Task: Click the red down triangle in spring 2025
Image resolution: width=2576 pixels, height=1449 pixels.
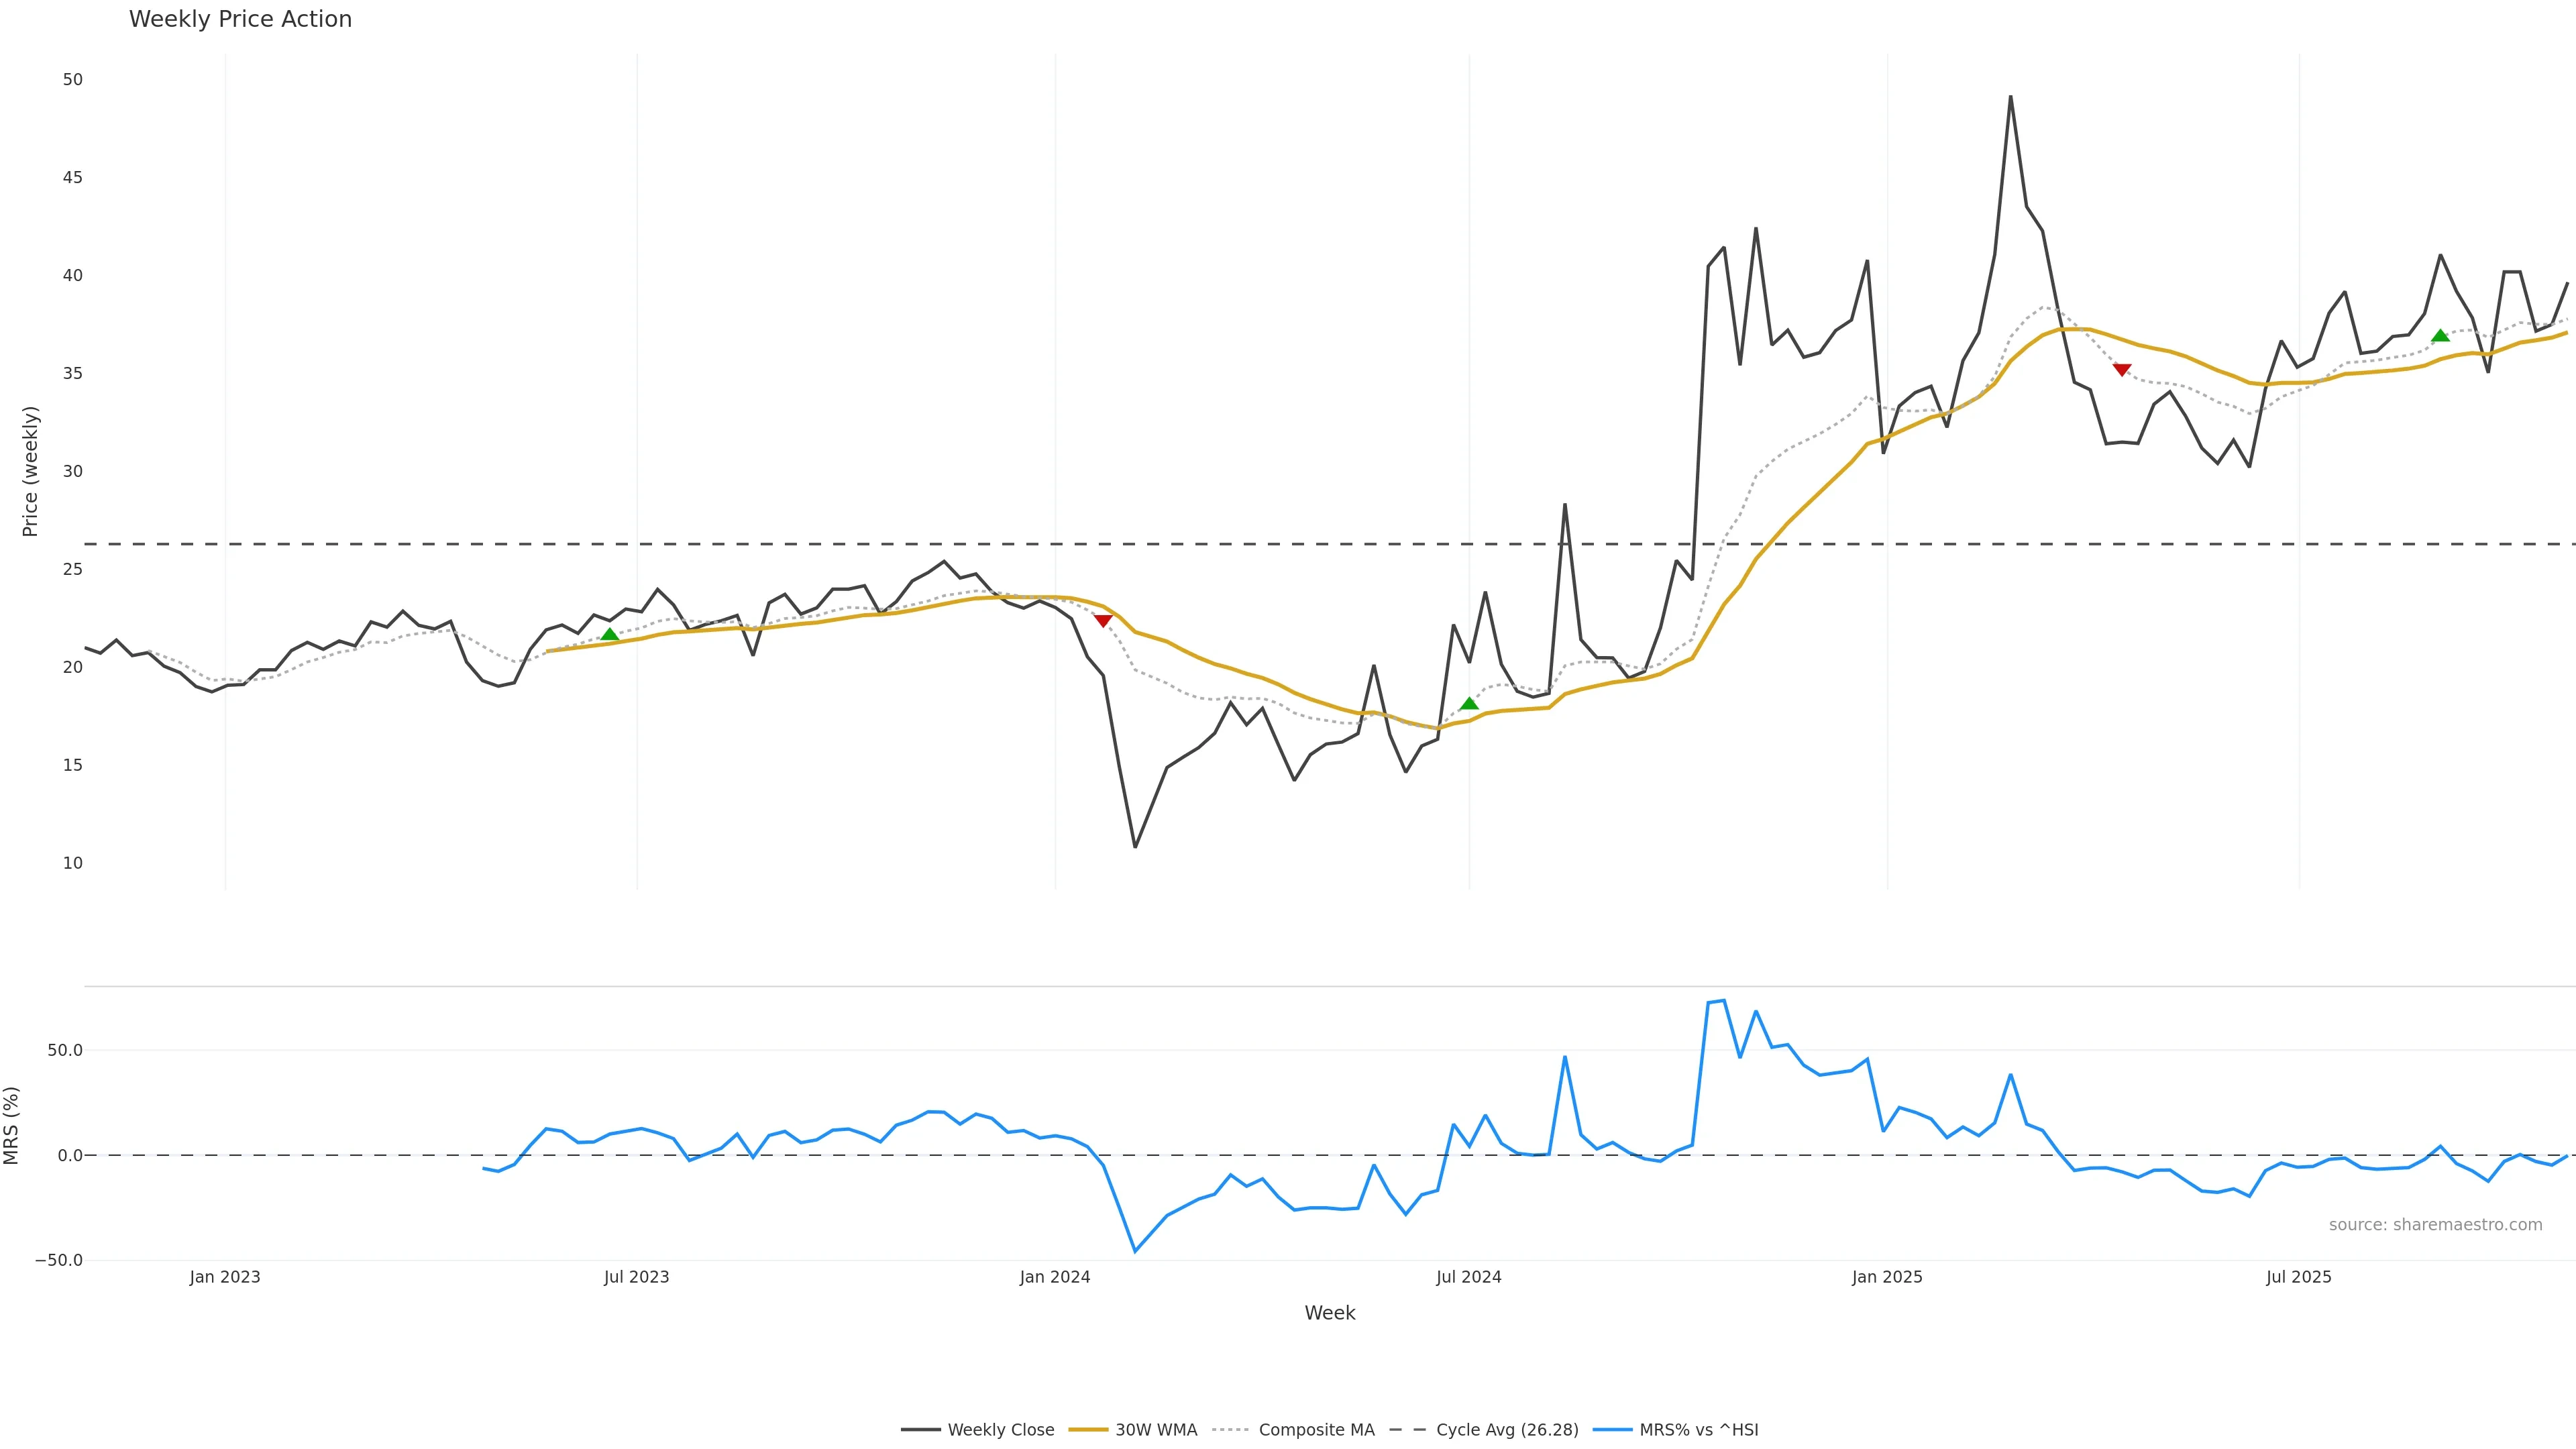Action: pos(2121,370)
